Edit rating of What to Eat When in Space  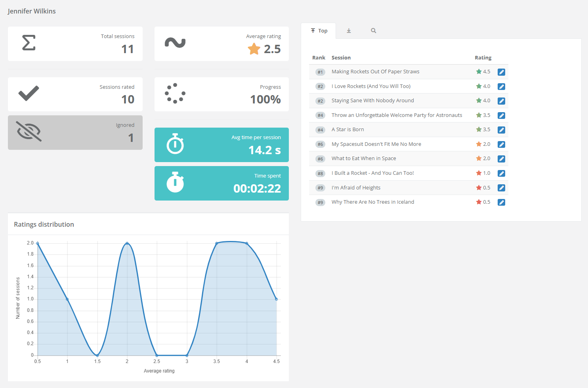tap(501, 159)
